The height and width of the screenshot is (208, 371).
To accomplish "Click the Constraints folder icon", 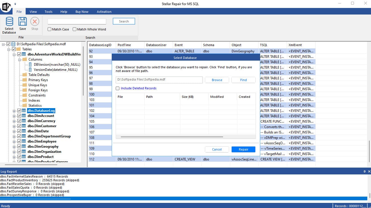I will (x=25, y=95).
